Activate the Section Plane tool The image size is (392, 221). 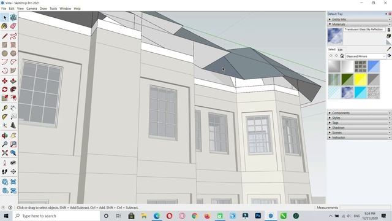click(13, 171)
